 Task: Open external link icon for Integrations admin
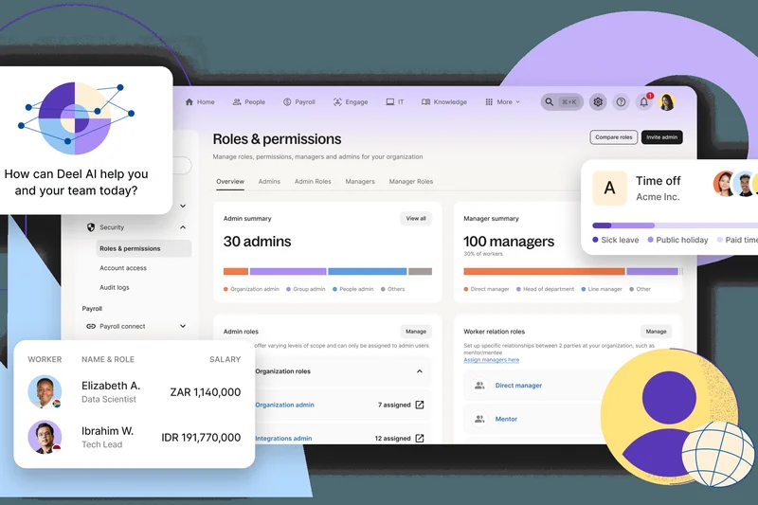coord(420,439)
